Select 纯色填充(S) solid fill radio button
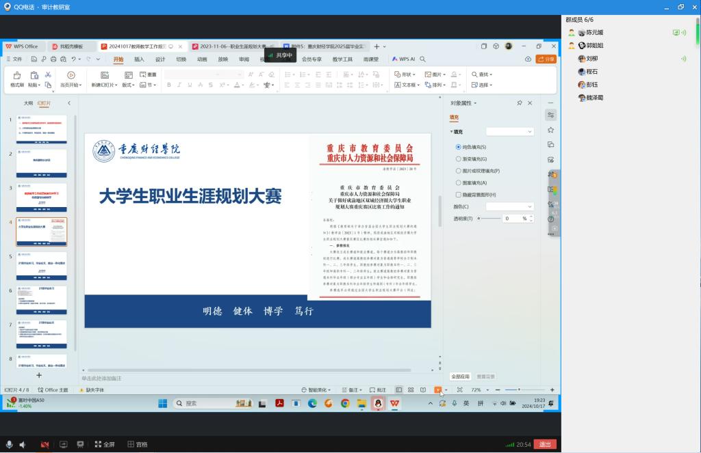The image size is (701, 453). (x=458, y=147)
